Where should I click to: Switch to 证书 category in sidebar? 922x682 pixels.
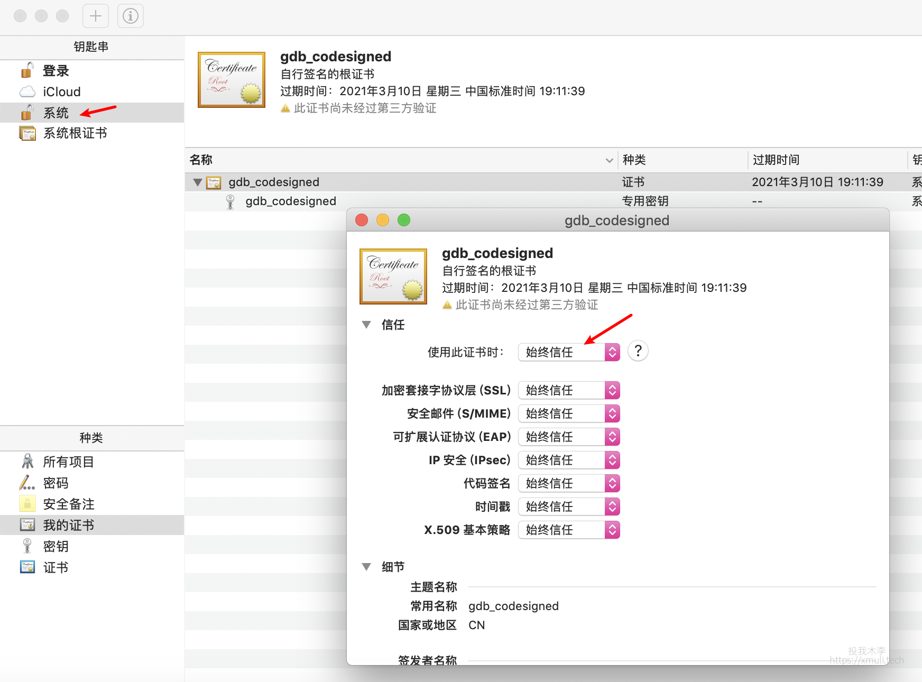click(56, 568)
